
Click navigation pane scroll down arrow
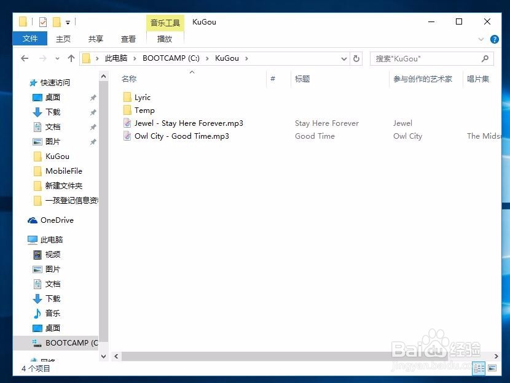(x=103, y=357)
